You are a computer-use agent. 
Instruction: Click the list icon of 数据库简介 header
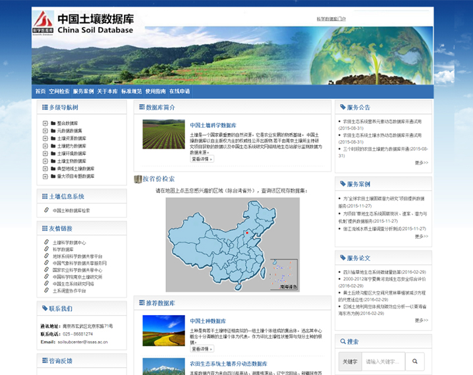point(142,107)
